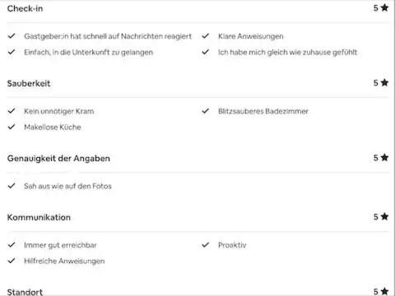Image resolution: width=395 pixels, height=296 pixels.
Task: Click checkmark next to Proaktiv
Action: click(206, 245)
